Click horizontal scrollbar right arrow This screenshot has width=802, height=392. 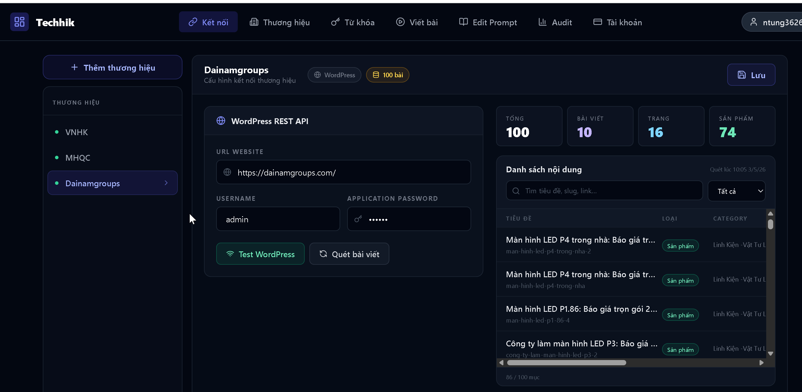[x=761, y=362]
